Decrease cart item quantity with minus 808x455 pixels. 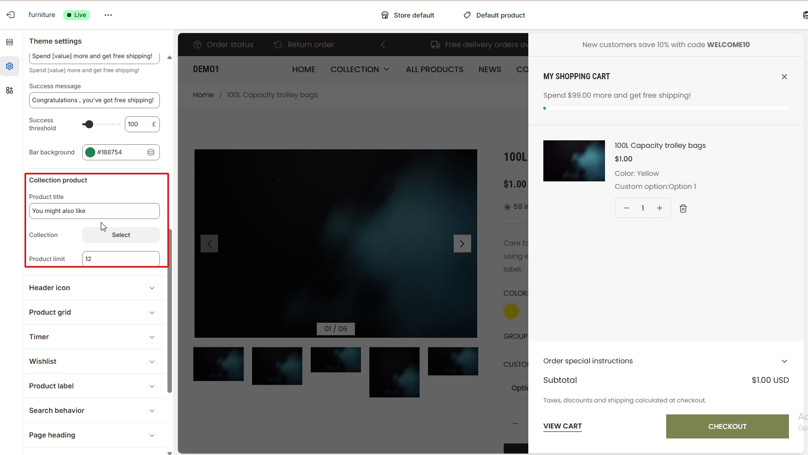[x=626, y=208]
